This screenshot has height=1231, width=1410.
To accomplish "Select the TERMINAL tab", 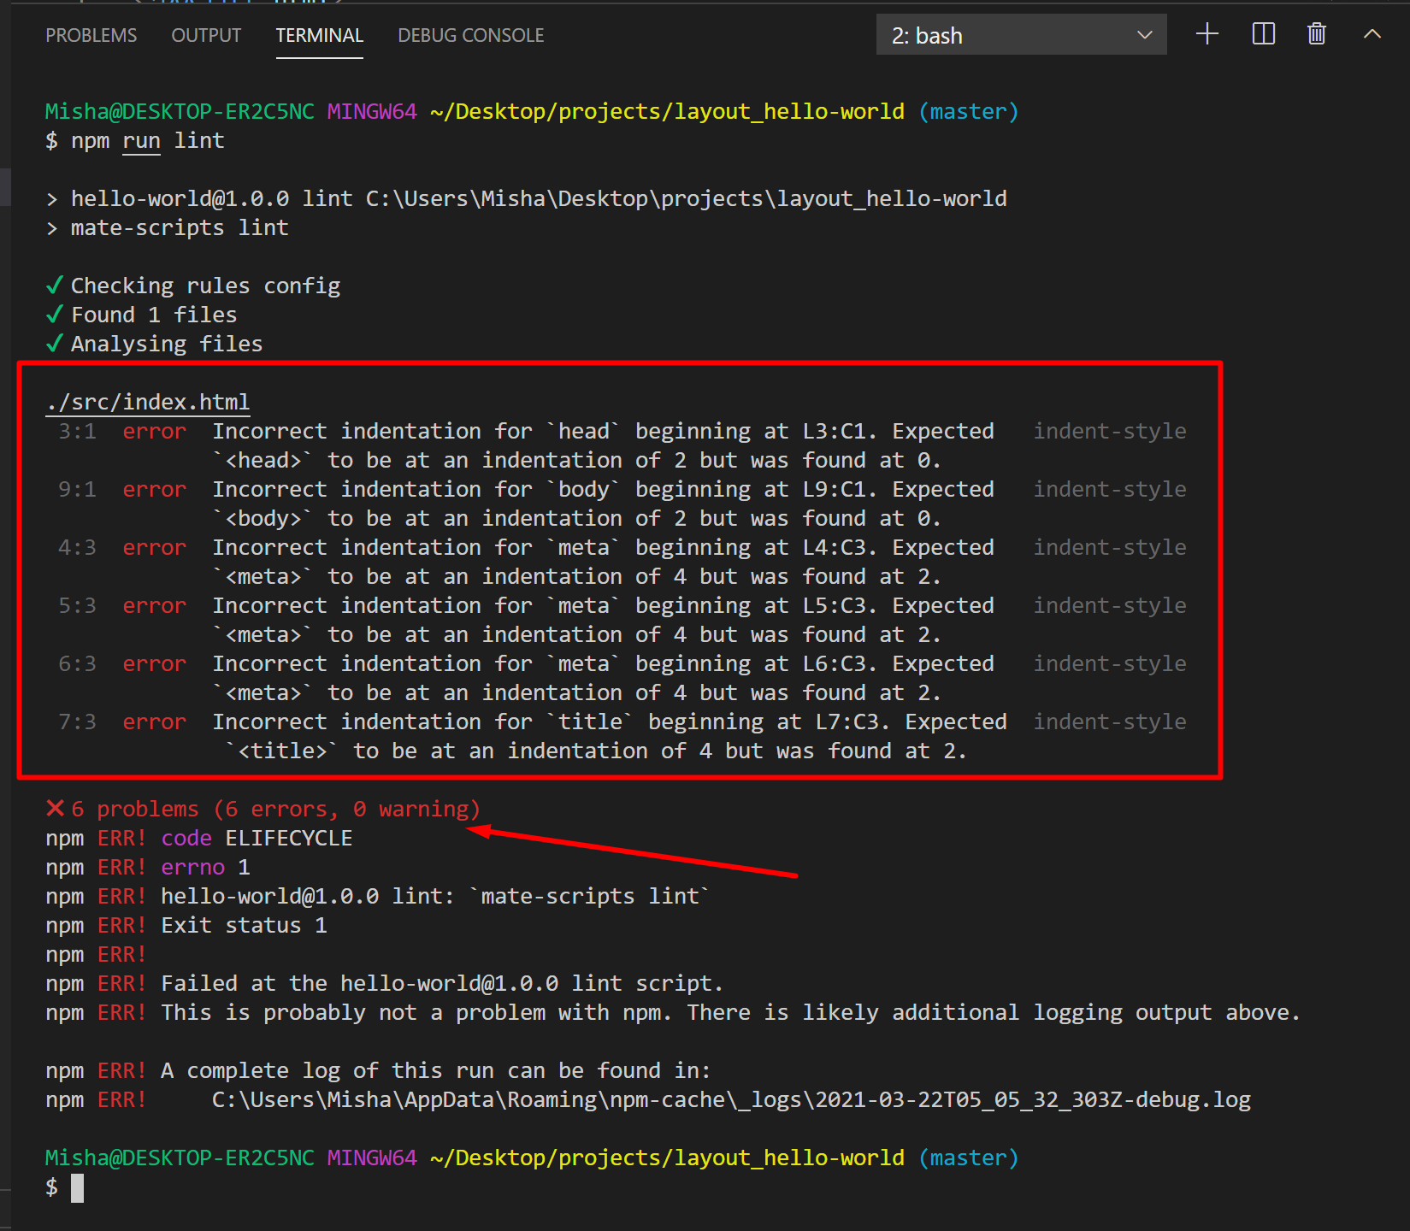I will coord(319,35).
